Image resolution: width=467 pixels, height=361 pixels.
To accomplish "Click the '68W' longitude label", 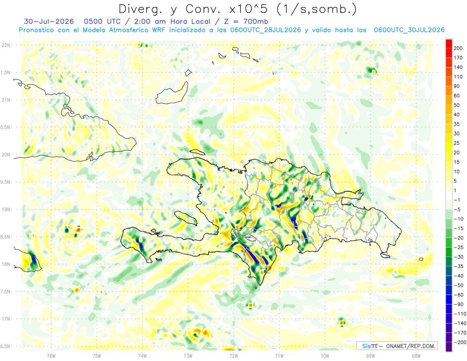I will [416, 356].
